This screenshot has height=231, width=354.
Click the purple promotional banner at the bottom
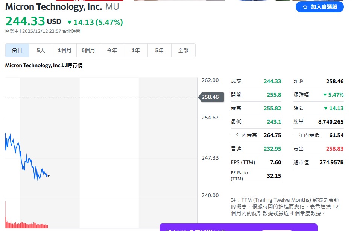pyautogui.click(x=238, y=227)
